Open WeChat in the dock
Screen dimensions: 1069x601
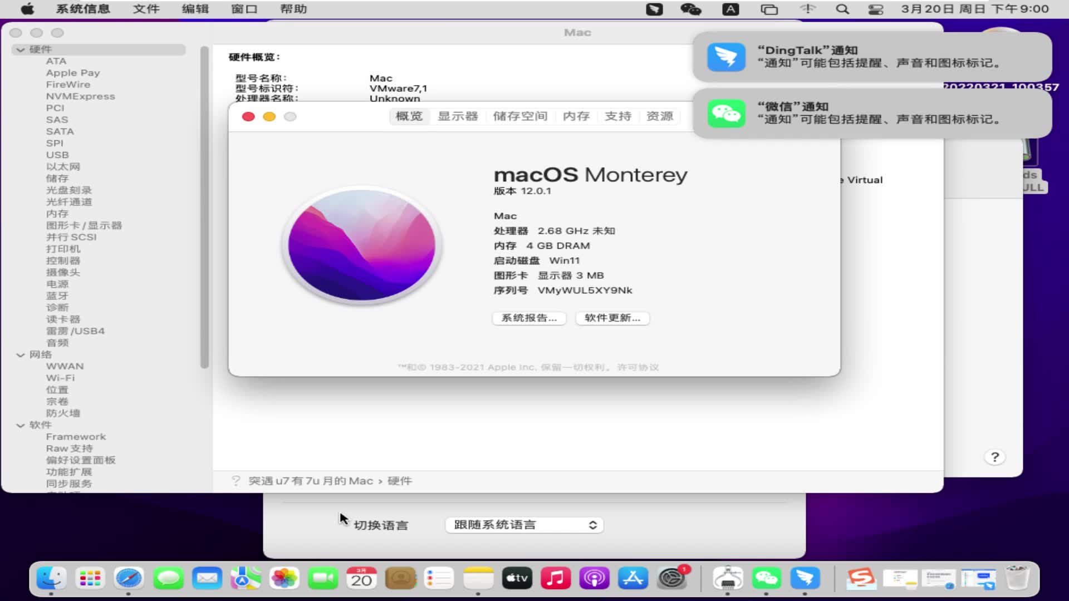(x=766, y=579)
